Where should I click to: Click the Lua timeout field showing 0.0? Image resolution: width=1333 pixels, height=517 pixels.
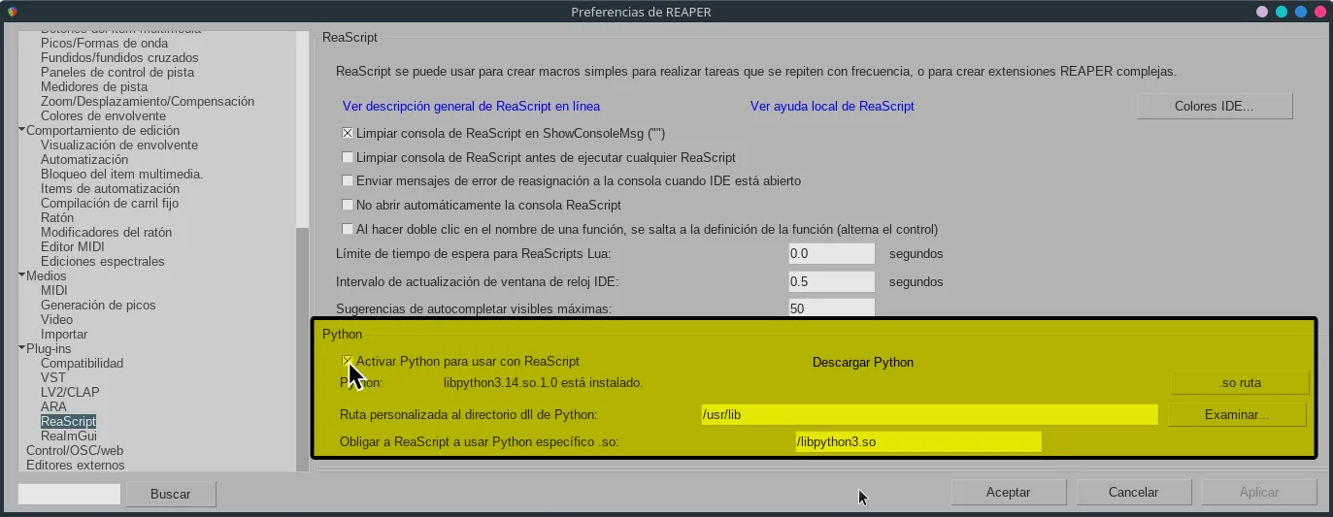point(831,254)
